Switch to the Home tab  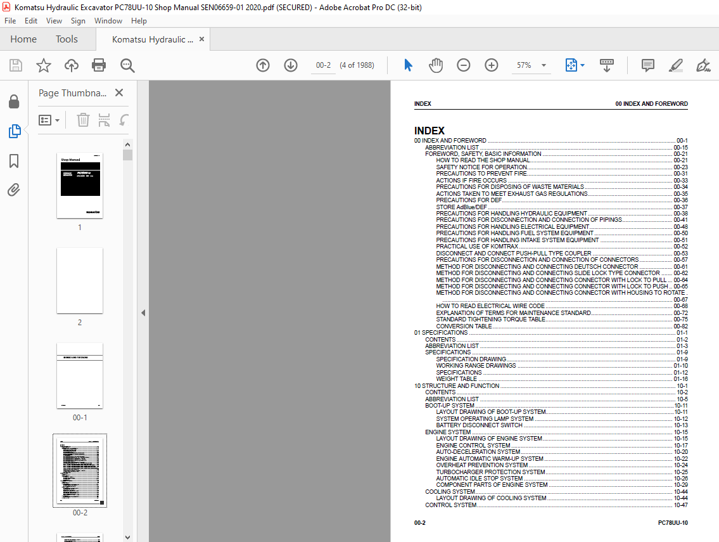(x=23, y=39)
